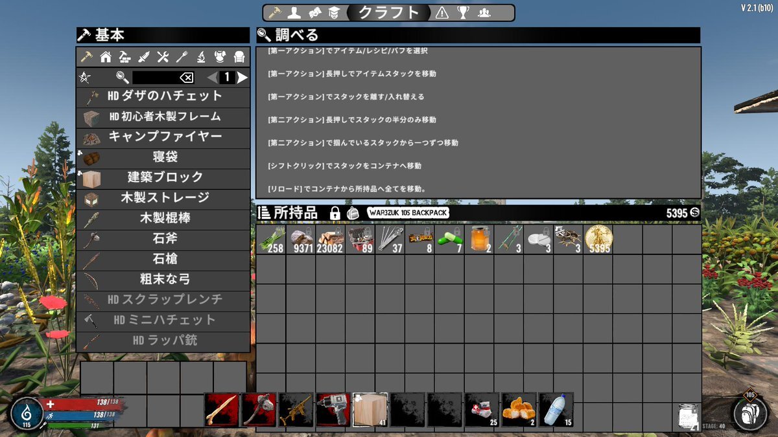Screen dimensions: 778x437
Task: Select the wood stack of 23082
Action: coord(331,239)
